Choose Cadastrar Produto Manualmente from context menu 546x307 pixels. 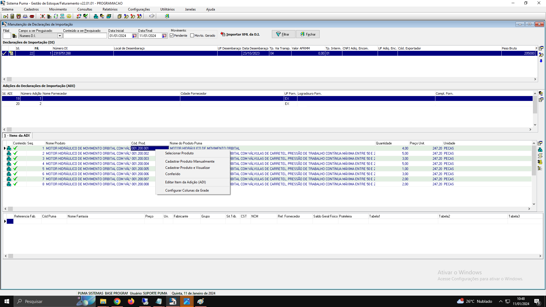(190, 161)
